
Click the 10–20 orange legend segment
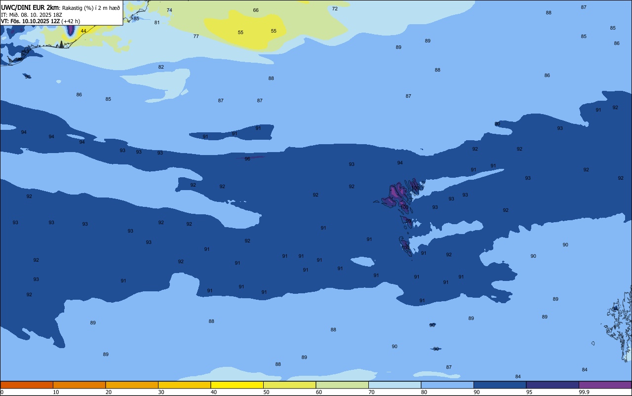pyautogui.click(x=79, y=385)
